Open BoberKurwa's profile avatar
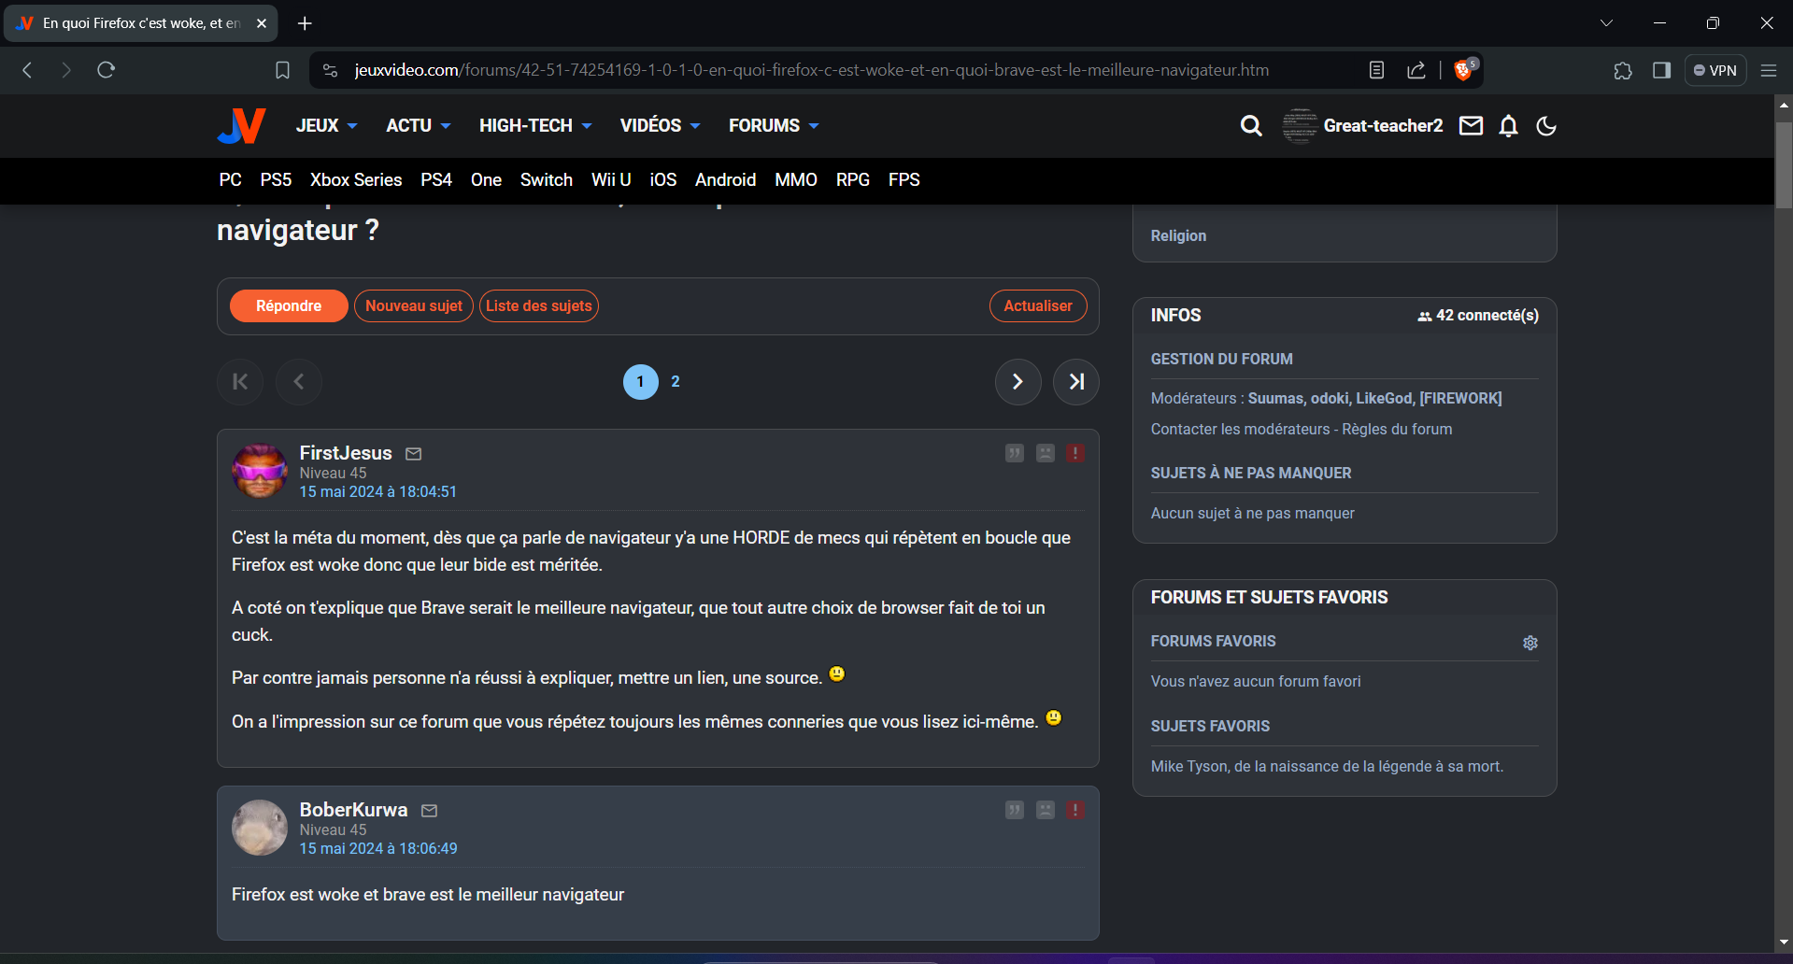 click(260, 828)
